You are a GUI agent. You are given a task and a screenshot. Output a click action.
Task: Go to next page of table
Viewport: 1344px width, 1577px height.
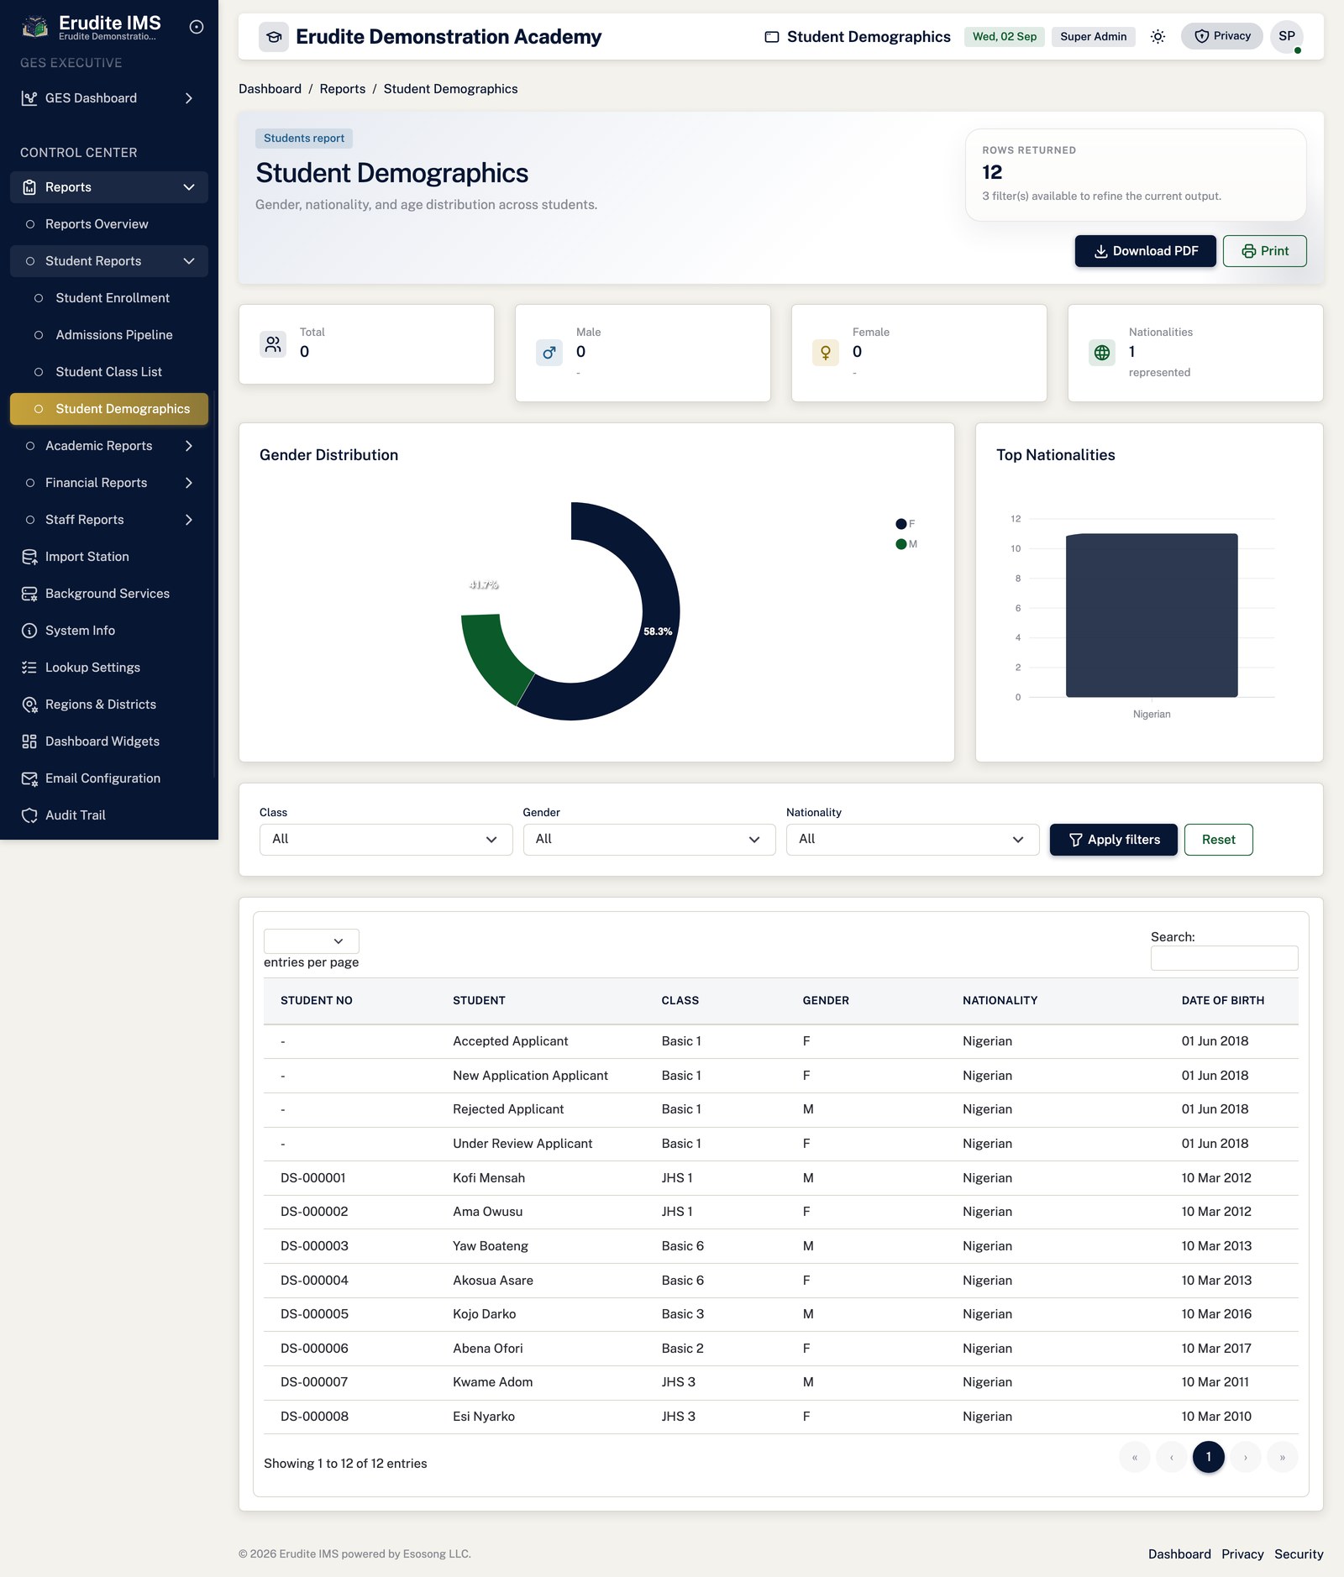click(1246, 1457)
